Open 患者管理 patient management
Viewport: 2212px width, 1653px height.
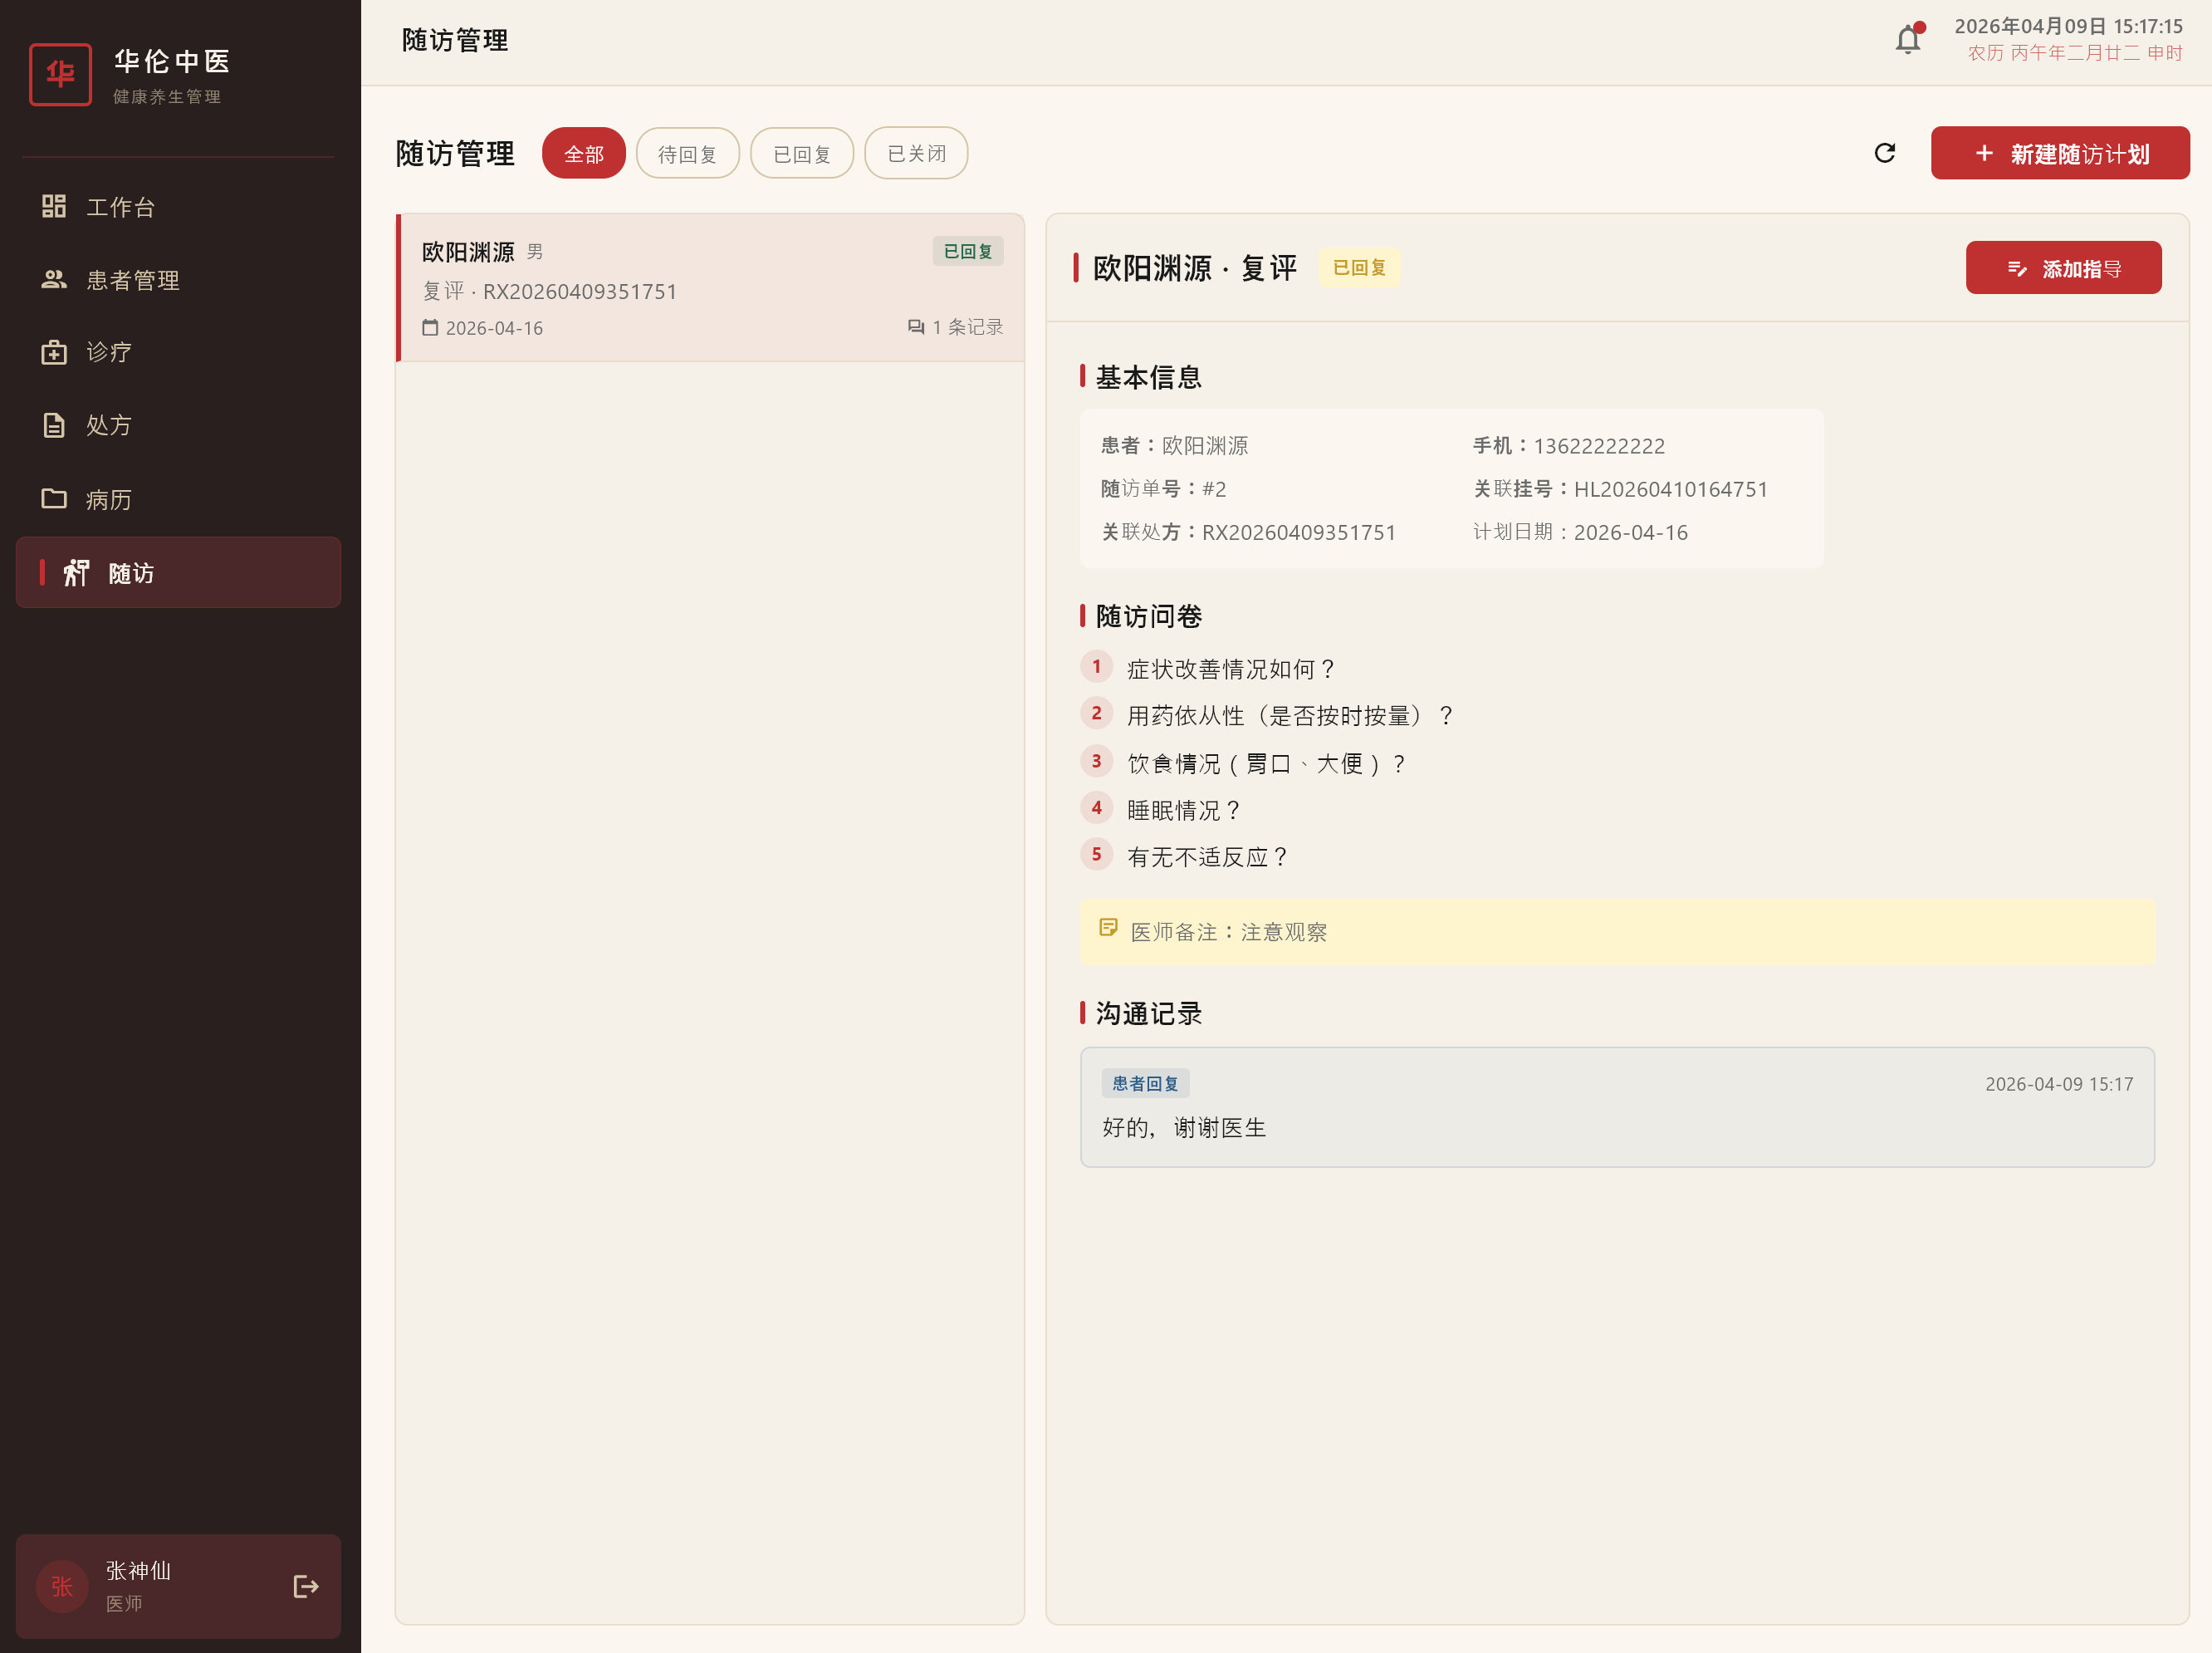pyautogui.click(x=133, y=280)
